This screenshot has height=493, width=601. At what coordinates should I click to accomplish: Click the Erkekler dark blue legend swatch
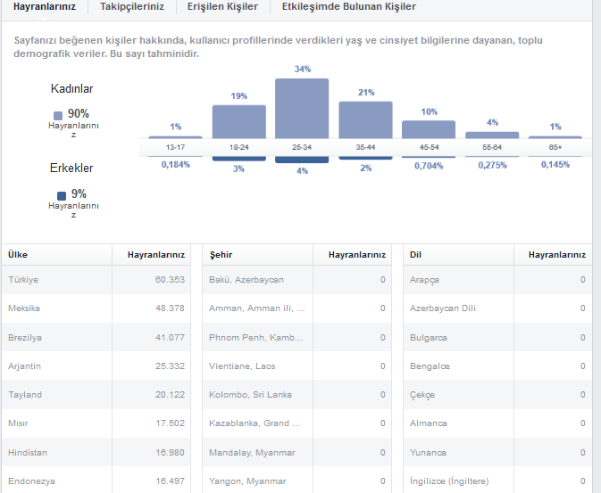pyautogui.click(x=62, y=195)
